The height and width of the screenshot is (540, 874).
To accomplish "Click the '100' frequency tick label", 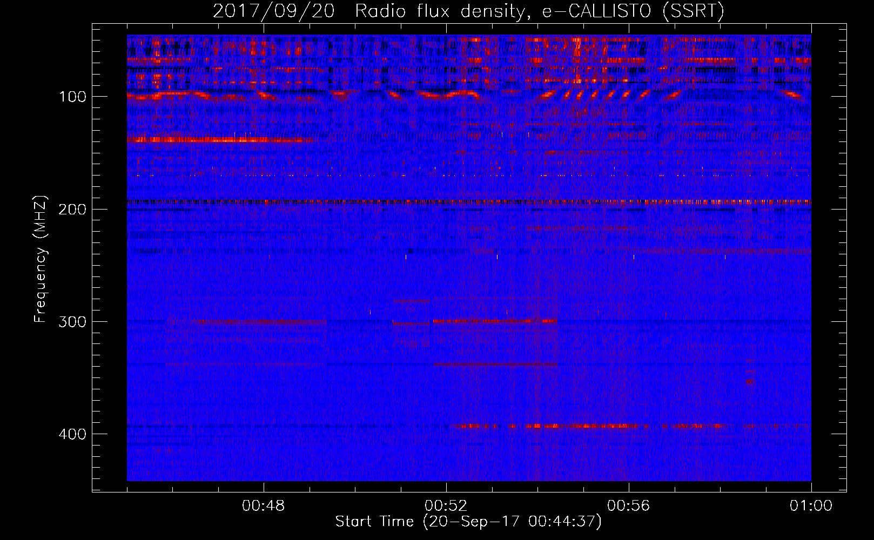I will [72, 97].
